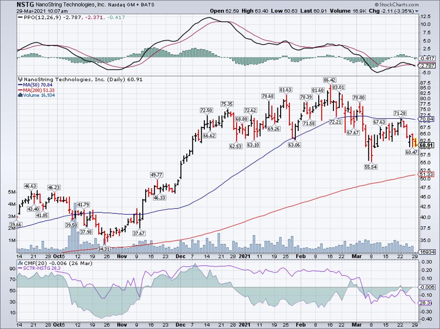Click the 28.3 SCTR axis tag
The height and width of the screenshot is (329, 440).
pyautogui.click(x=424, y=303)
